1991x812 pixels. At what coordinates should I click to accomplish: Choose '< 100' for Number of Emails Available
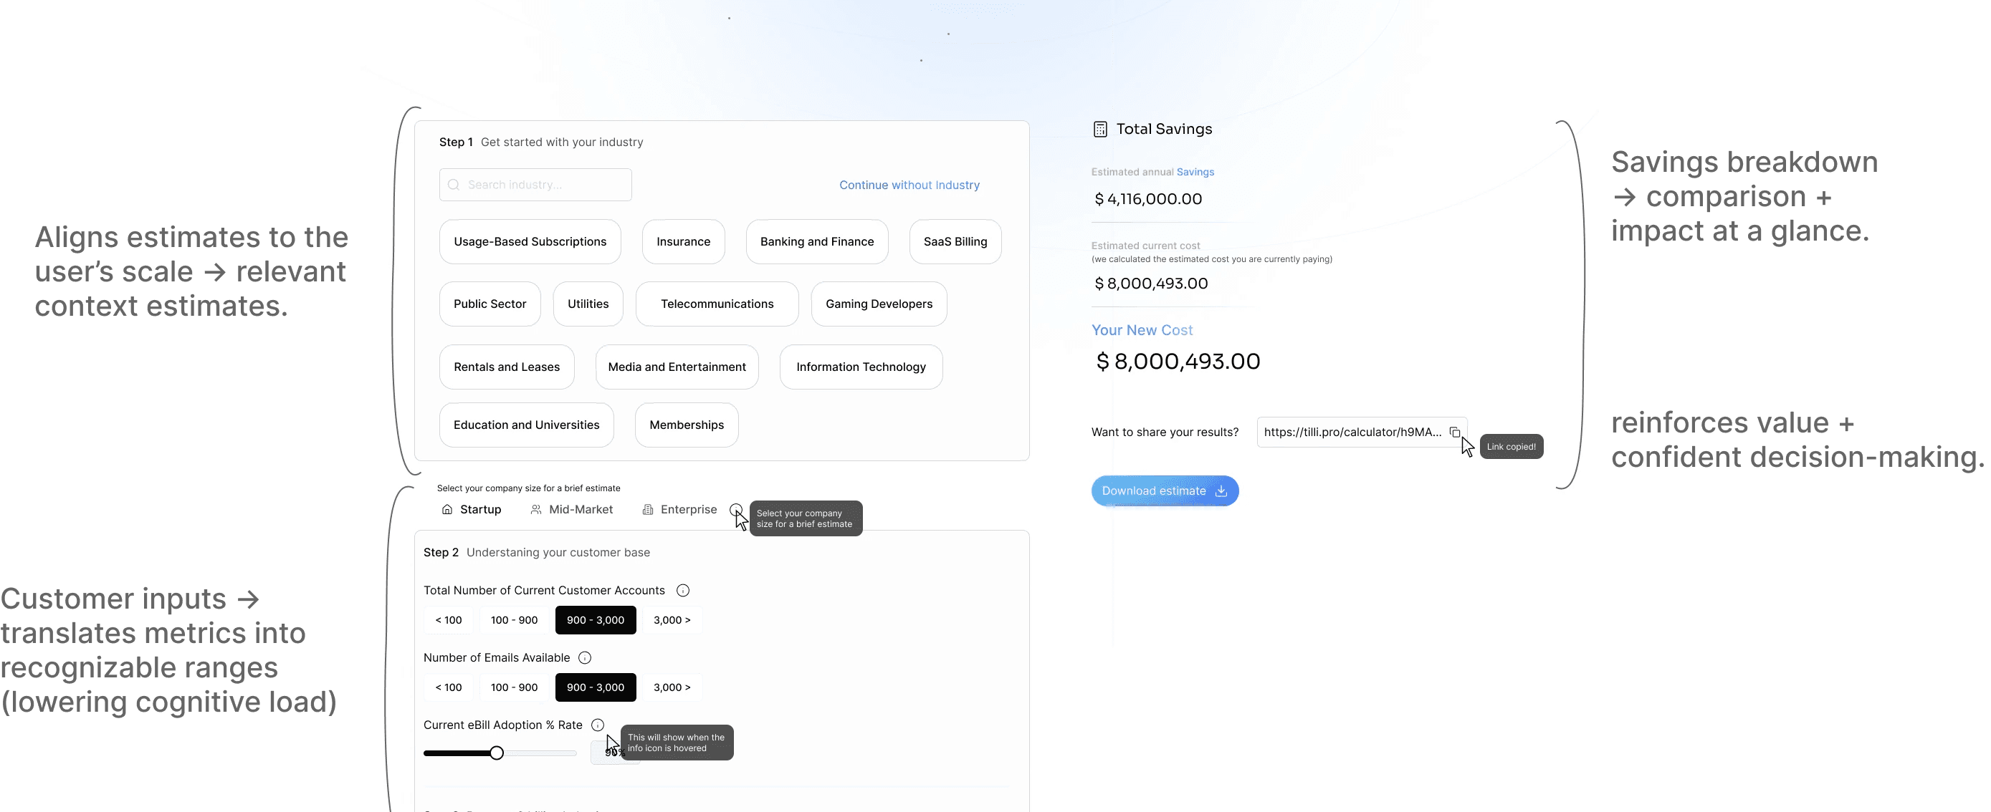tap(448, 687)
